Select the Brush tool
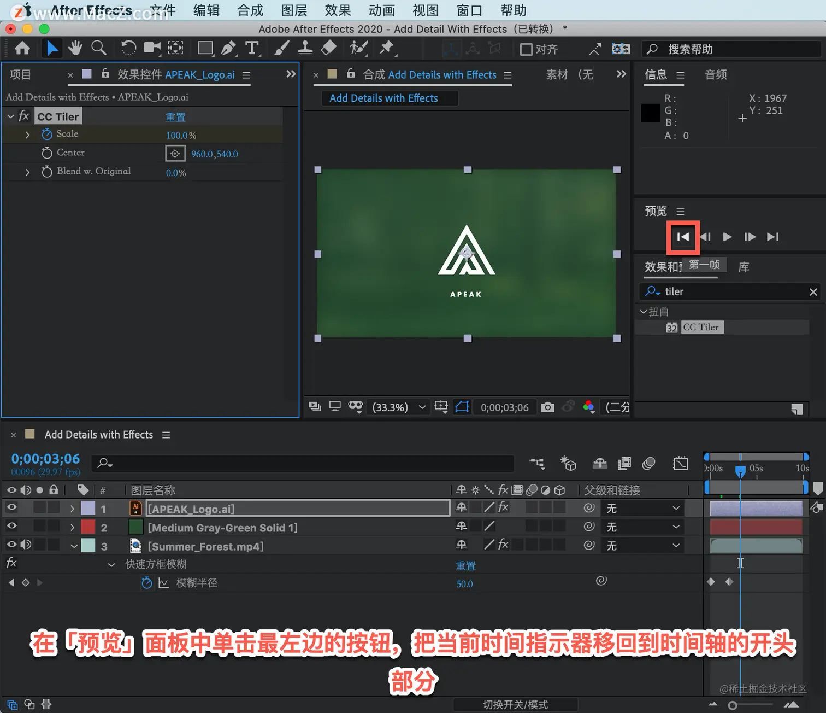 point(281,49)
